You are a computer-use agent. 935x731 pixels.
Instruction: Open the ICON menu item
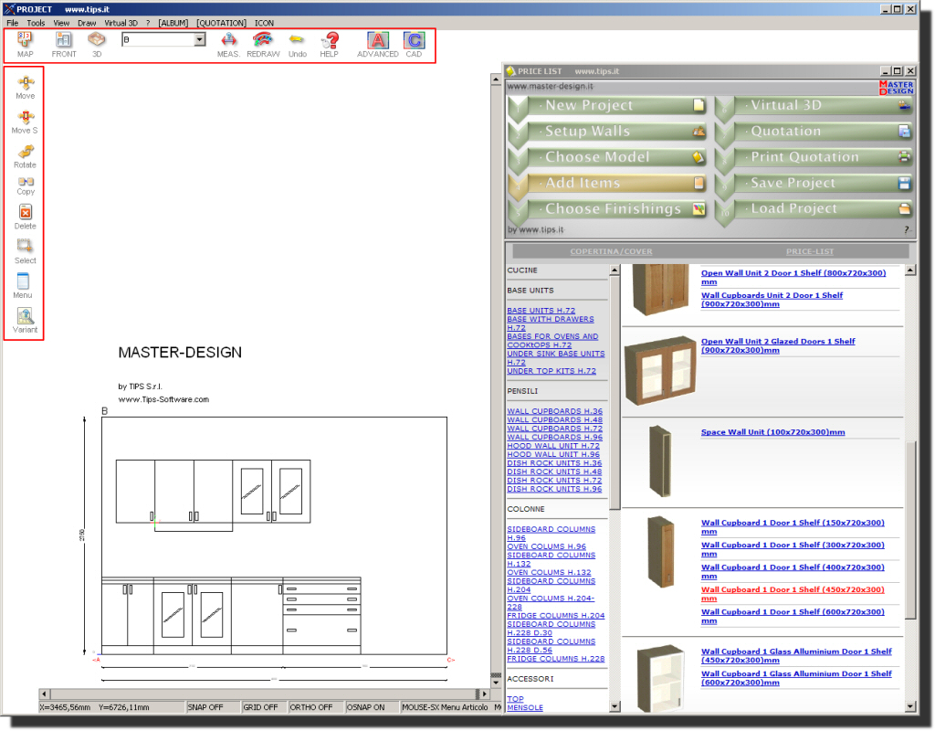pos(264,23)
